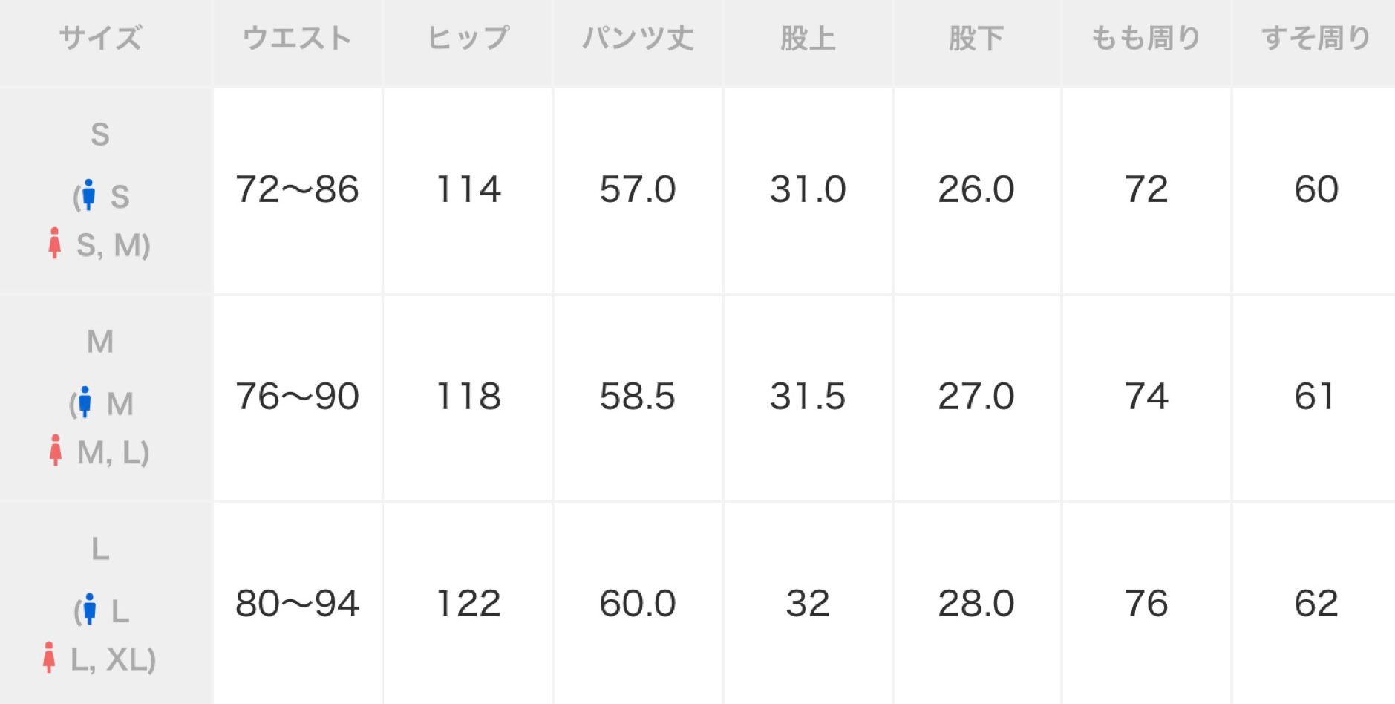This screenshot has width=1395, height=704.
Task: Select the サイズ column header
Action: [x=100, y=39]
